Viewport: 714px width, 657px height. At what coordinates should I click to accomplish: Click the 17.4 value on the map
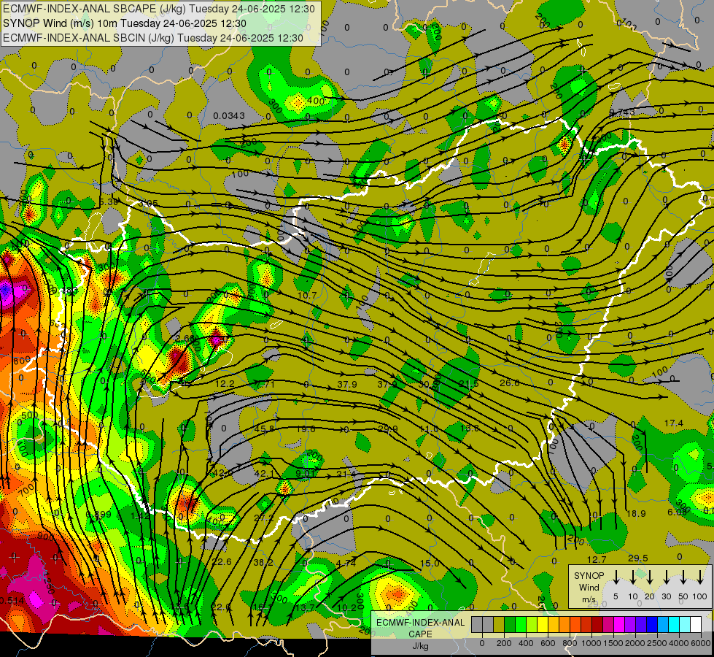pos(673,423)
